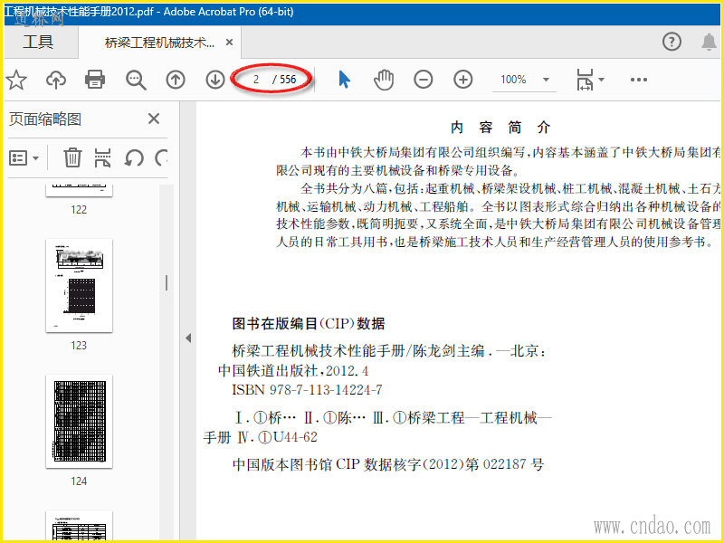Click the thumbnail label 122
Viewport: 724px width, 543px height.
point(79,210)
